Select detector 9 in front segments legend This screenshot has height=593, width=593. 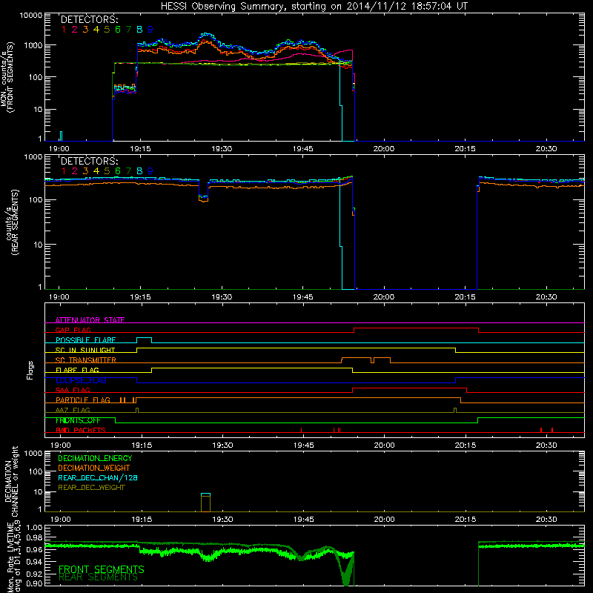[x=150, y=30]
